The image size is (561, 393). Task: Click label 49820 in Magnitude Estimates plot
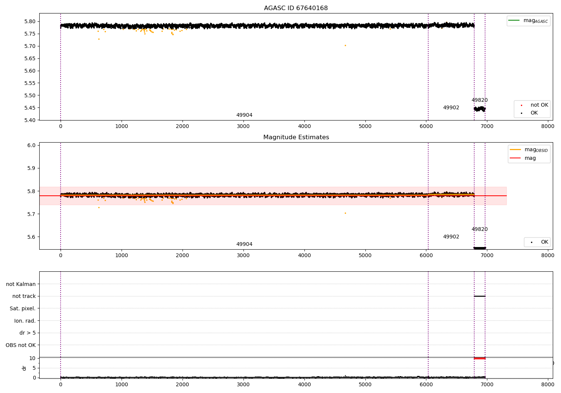479,229
